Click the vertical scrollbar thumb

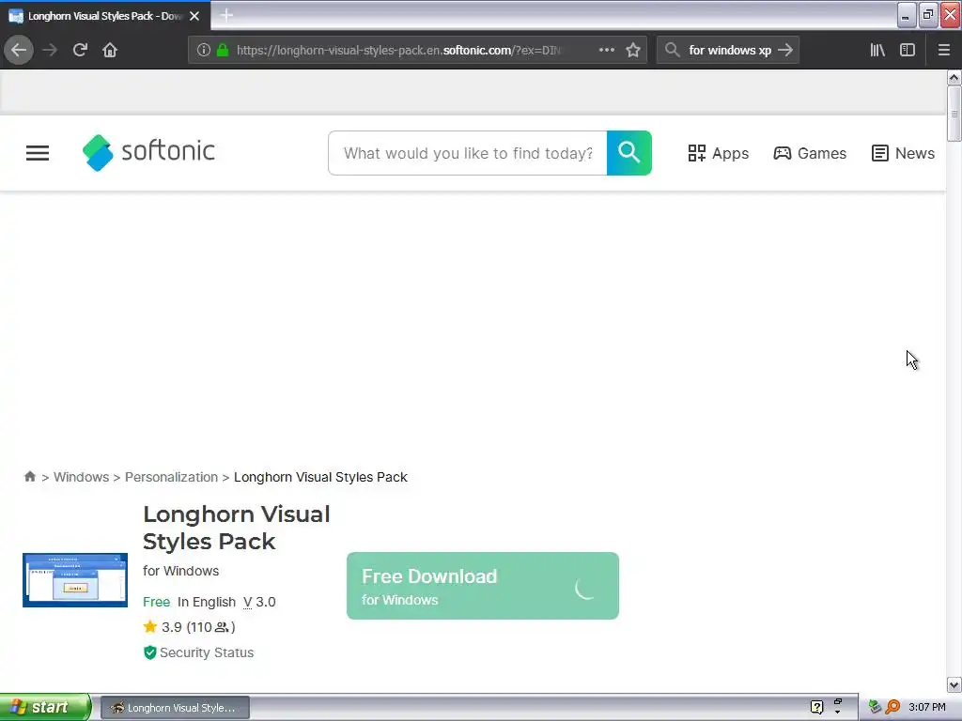click(x=954, y=114)
